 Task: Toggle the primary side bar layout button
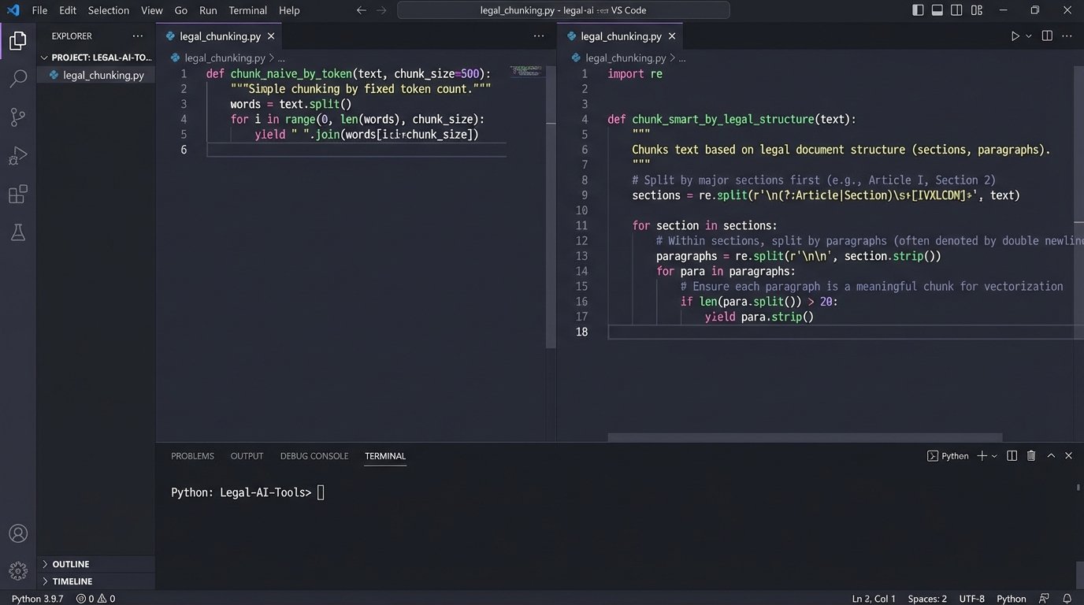[918, 10]
